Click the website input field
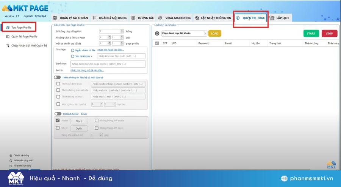Viewport: 341px width, 187px height. [x=118, y=90]
